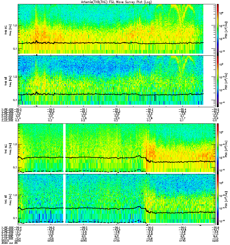230x245 pixels.
Task: Click the '0200' time tick label
Action: tap(215, 241)
